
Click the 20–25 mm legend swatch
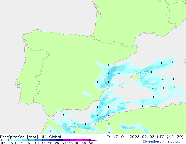pos(52,140)
